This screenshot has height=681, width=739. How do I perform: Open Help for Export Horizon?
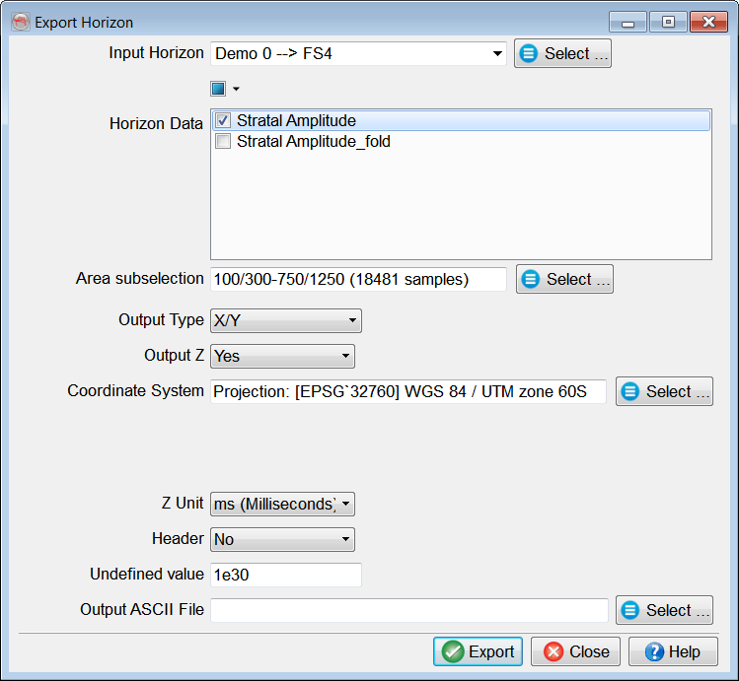coord(672,652)
